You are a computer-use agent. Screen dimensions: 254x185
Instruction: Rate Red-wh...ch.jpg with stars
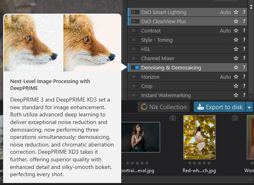pyautogui.click(x=199, y=163)
